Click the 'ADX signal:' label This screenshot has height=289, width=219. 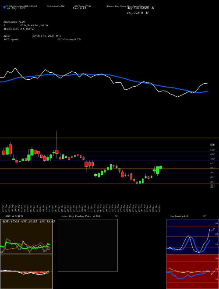pyautogui.click(x=11, y=39)
